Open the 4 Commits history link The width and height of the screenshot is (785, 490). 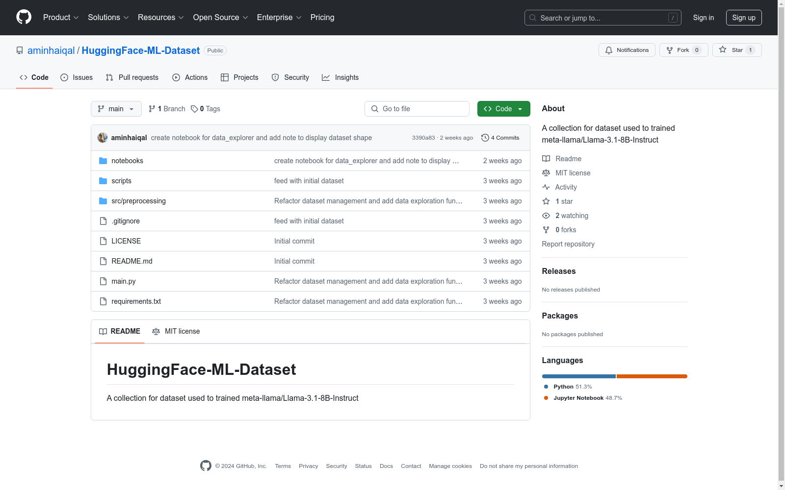point(500,138)
